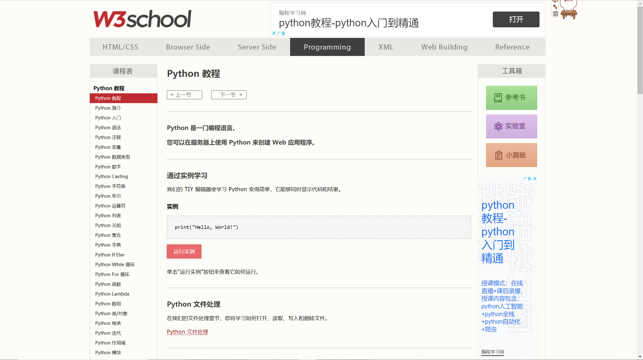Select the XML menu item
643x360 pixels.
(386, 47)
